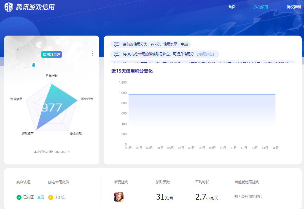
Task: Click the 1,200 y-axis label
Action: coord(123,83)
